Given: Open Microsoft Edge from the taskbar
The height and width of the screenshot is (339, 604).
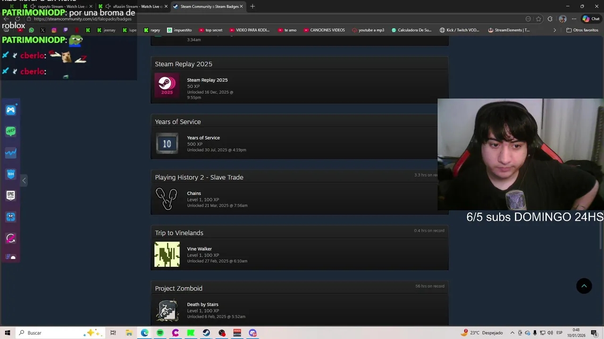Looking at the screenshot, I should coord(144,333).
